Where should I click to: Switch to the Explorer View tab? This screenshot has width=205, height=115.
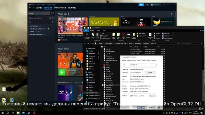point(104,31)
